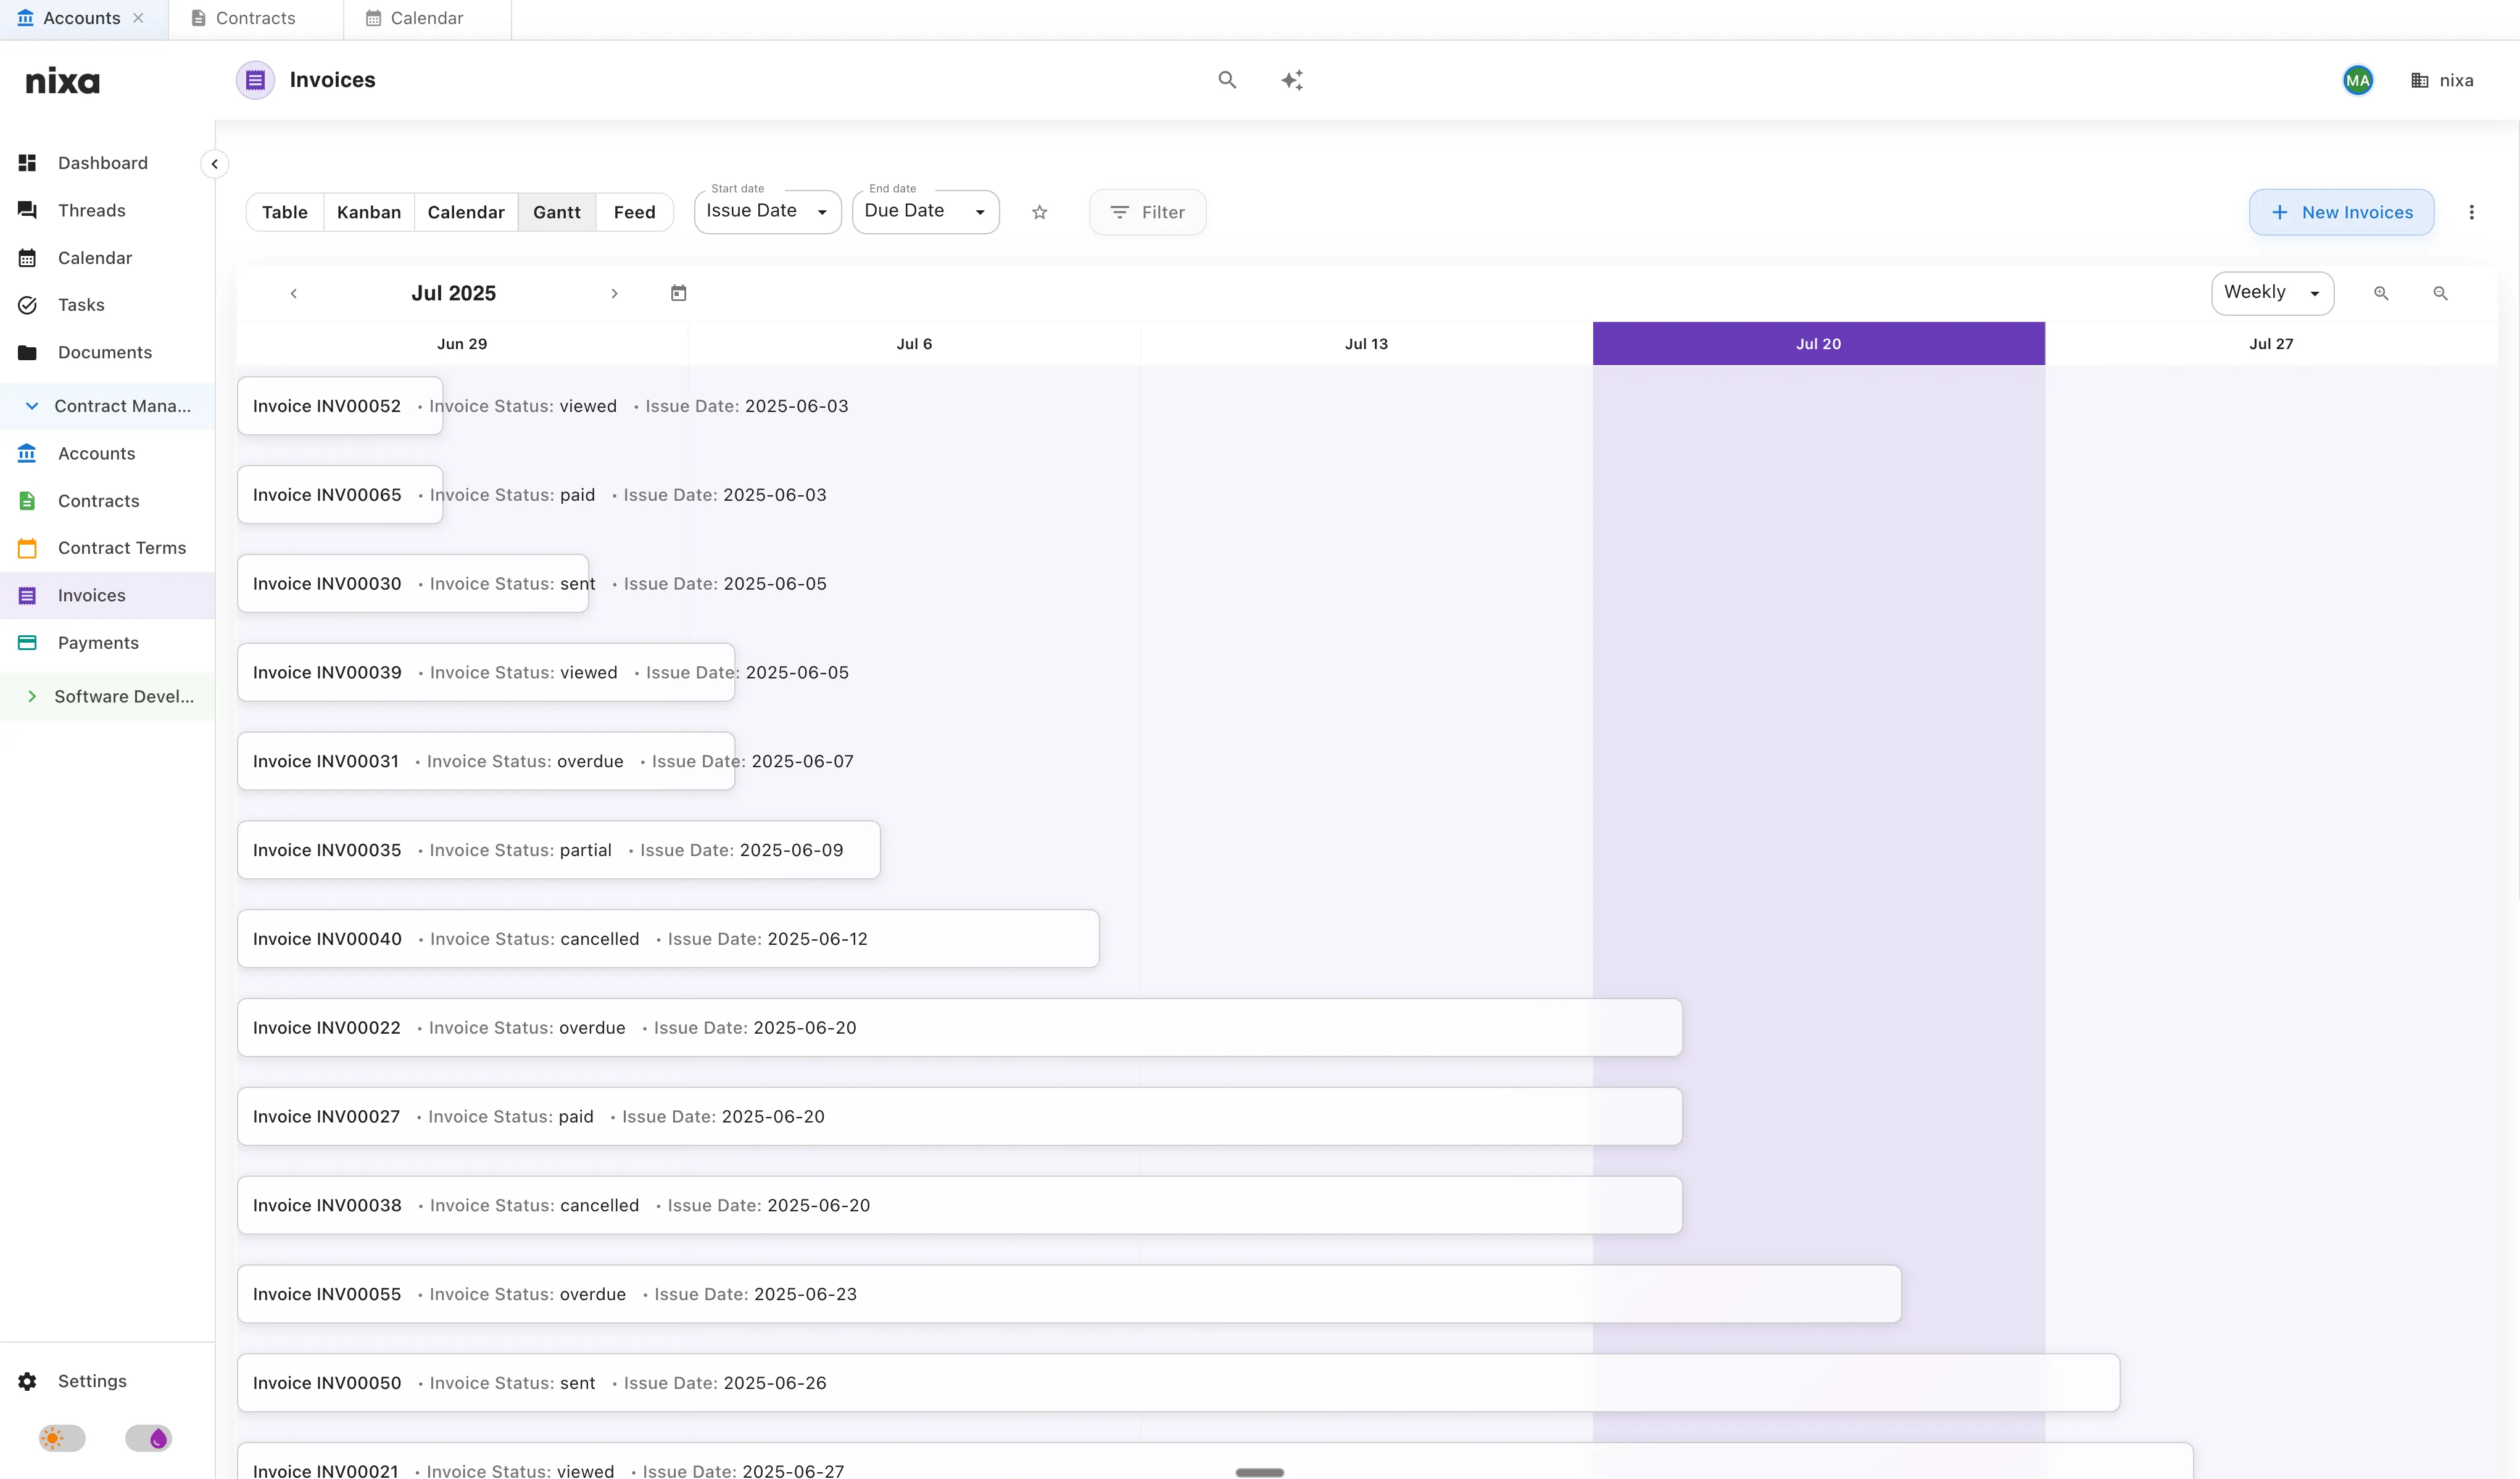This screenshot has width=2520, height=1479.
Task: Go to next month with right arrow
Action: click(x=614, y=293)
